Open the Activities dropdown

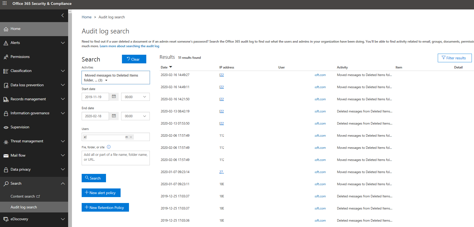pyautogui.click(x=116, y=78)
